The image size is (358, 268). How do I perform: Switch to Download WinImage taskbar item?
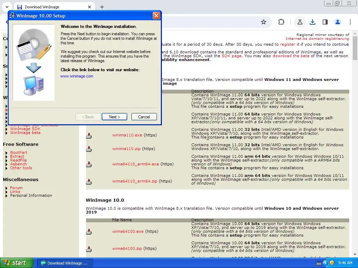click(65, 263)
